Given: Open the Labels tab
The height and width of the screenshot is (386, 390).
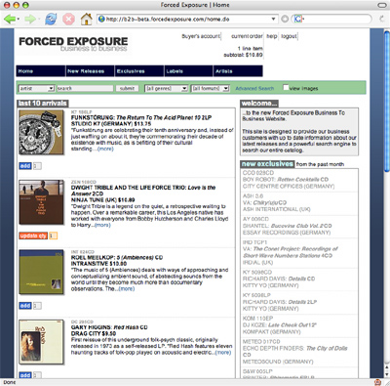Looking at the screenshot, I should pos(189,71).
